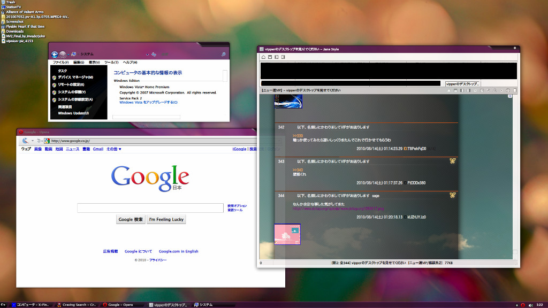
Task: Click refresh arrows icon in System window
Action: 154,55
